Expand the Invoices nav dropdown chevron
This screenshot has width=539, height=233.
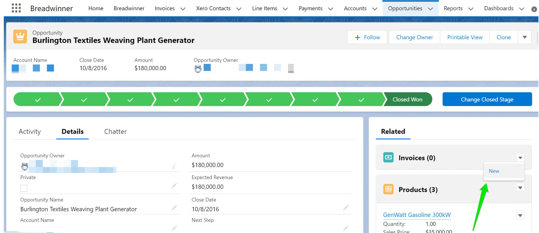tap(183, 9)
